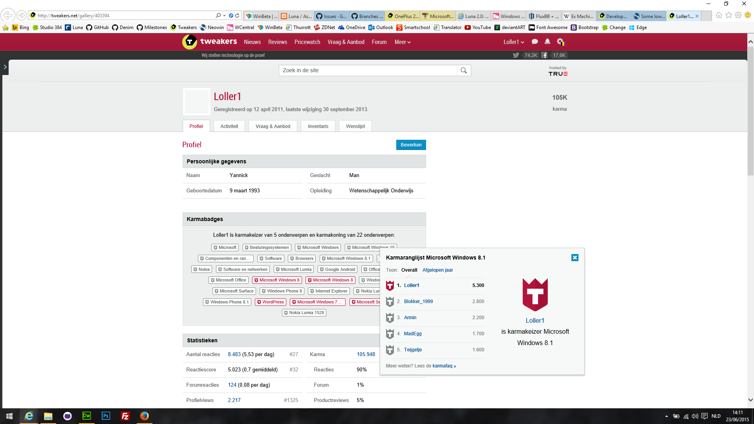Open Armin's profile link

[410, 318]
